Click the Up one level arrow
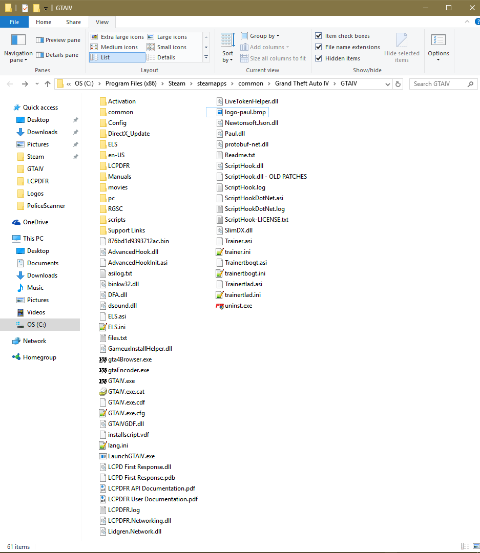The width and height of the screenshot is (480, 553). click(x=48, y=84)
